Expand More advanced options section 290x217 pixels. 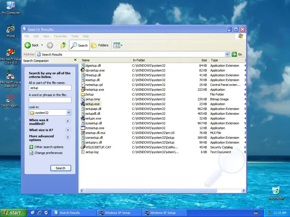[x=68, y=137]
